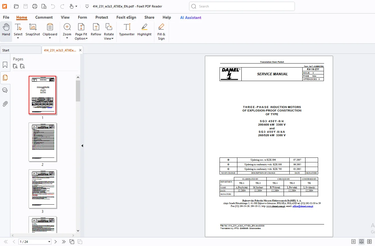
Task: Switch to continuous page view mode
Action: click(361, 242)
